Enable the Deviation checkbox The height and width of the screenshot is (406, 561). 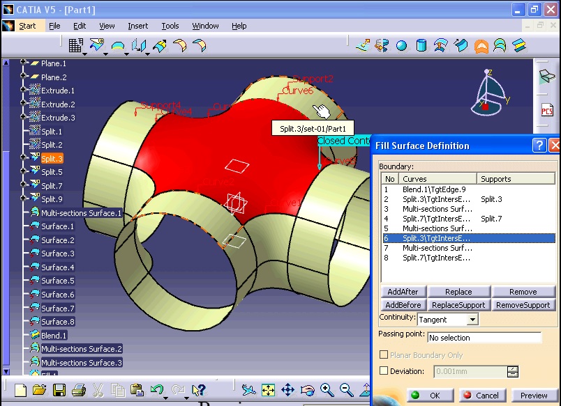point(384,370)
